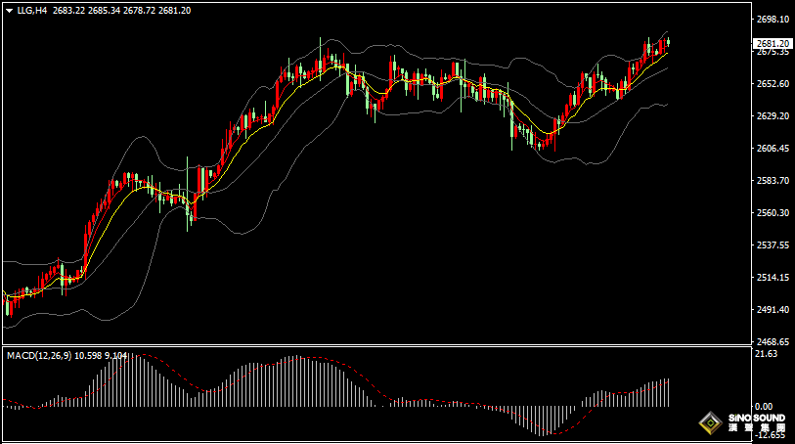Click the 2681.20 current price tag
This screenshot has height=444, width=795.
pos(773,43)
